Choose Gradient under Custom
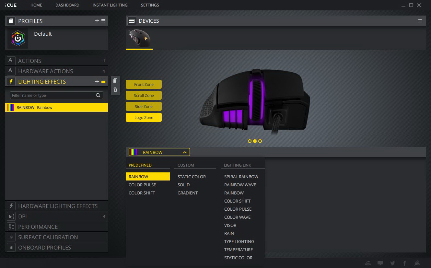Screen dimensions: 431x268 188,193
